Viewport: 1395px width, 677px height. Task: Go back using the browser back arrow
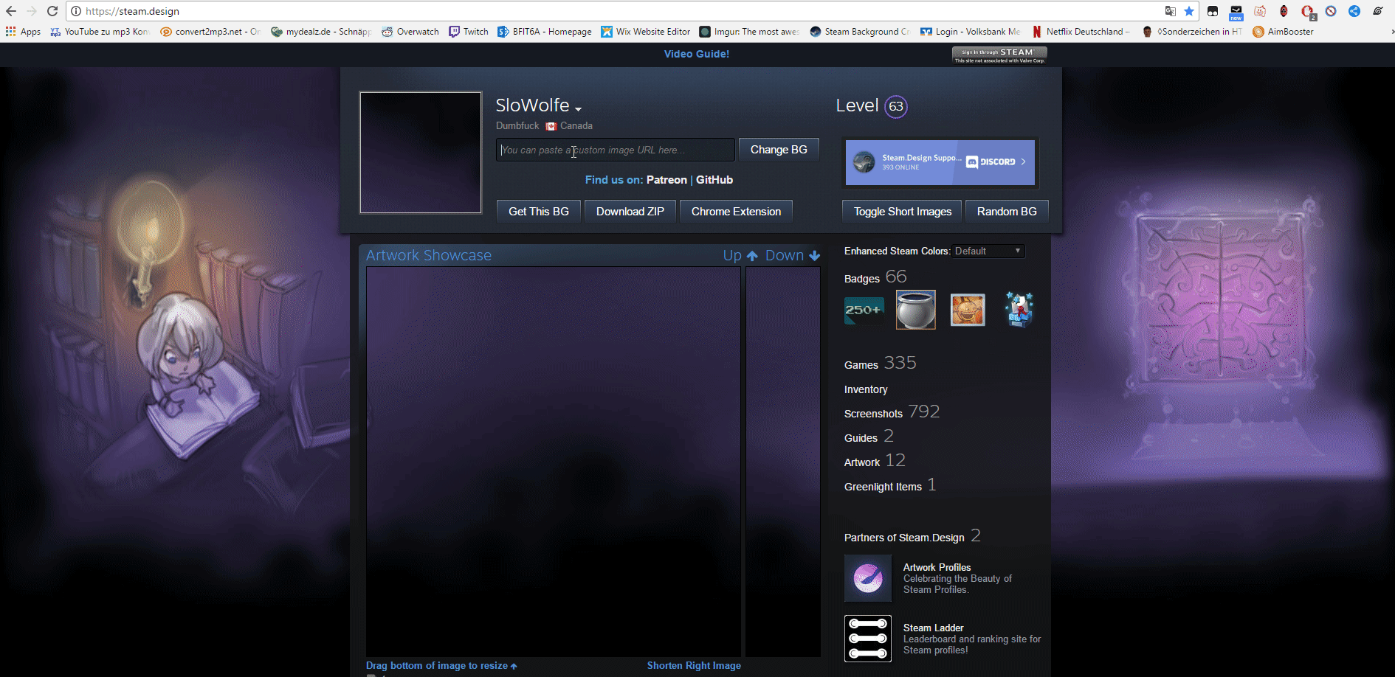11,11
